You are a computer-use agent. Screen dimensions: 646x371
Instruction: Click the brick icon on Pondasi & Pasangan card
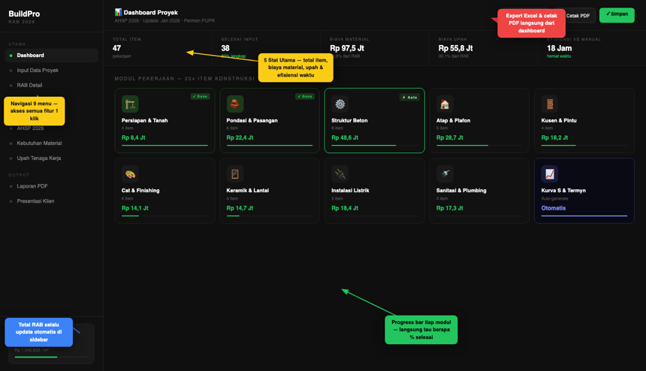[x=235, y=104]
